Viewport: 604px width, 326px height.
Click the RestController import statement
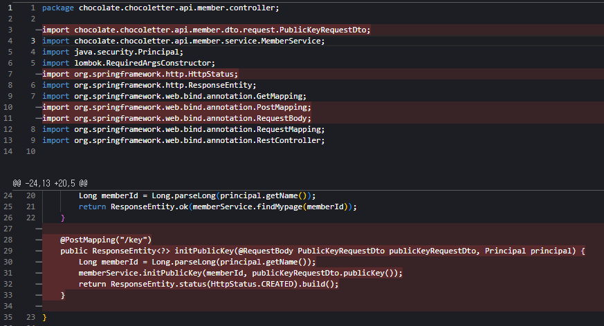tap(183, 141)
